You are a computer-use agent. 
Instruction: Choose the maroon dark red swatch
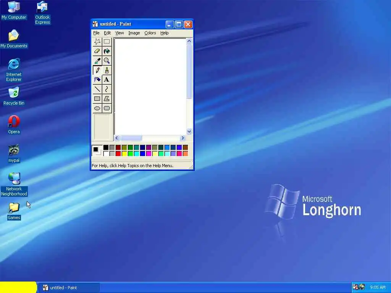118,148
